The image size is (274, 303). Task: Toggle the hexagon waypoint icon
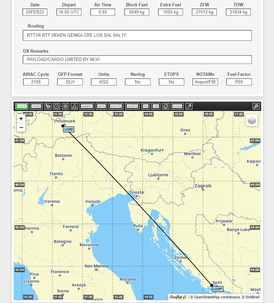pyautogui.click(x=56, y=106)
